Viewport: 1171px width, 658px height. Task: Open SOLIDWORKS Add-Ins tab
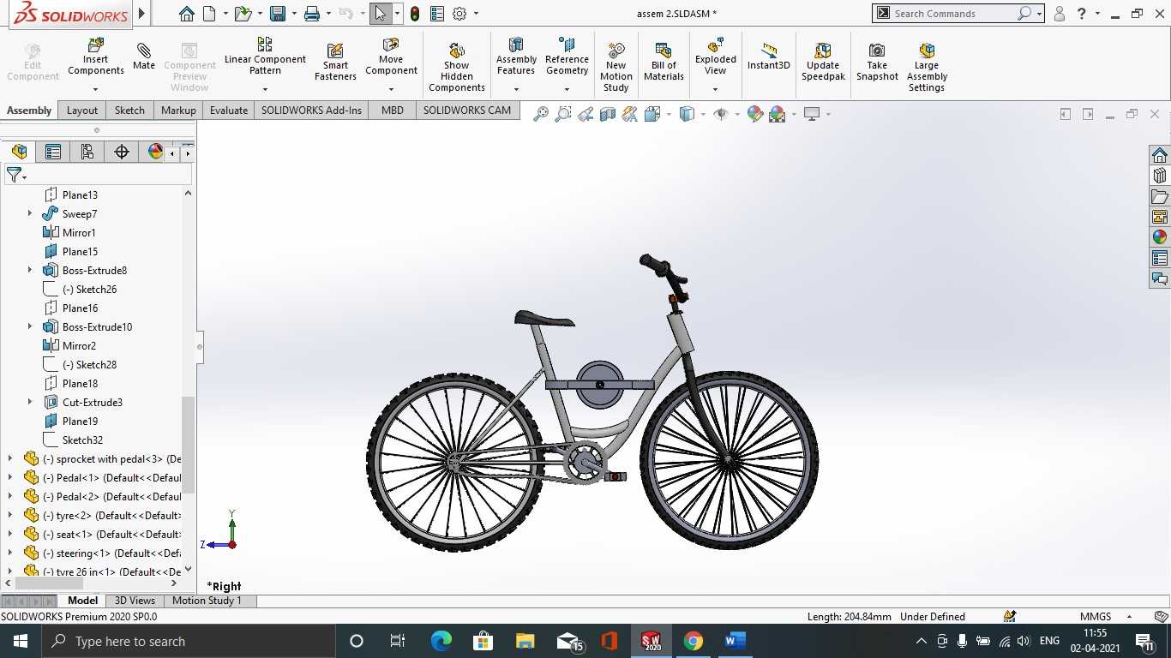(x=311, y=110)
